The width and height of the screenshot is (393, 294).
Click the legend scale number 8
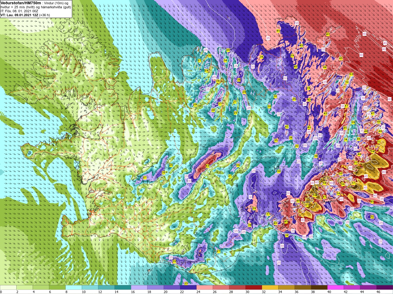[66, 292]
